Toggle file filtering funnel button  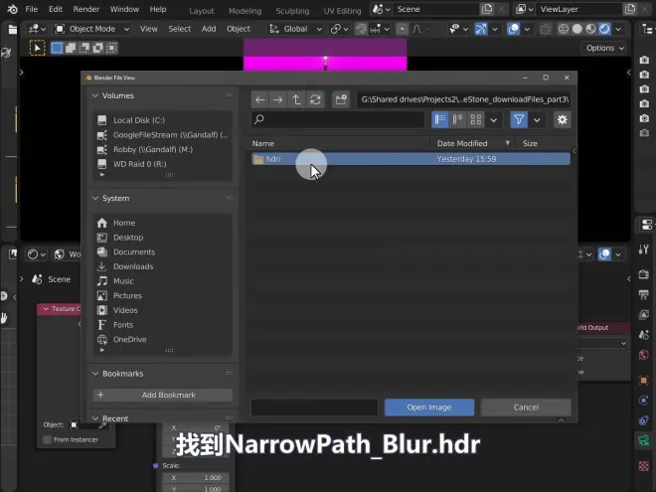(x=519, y=119)
